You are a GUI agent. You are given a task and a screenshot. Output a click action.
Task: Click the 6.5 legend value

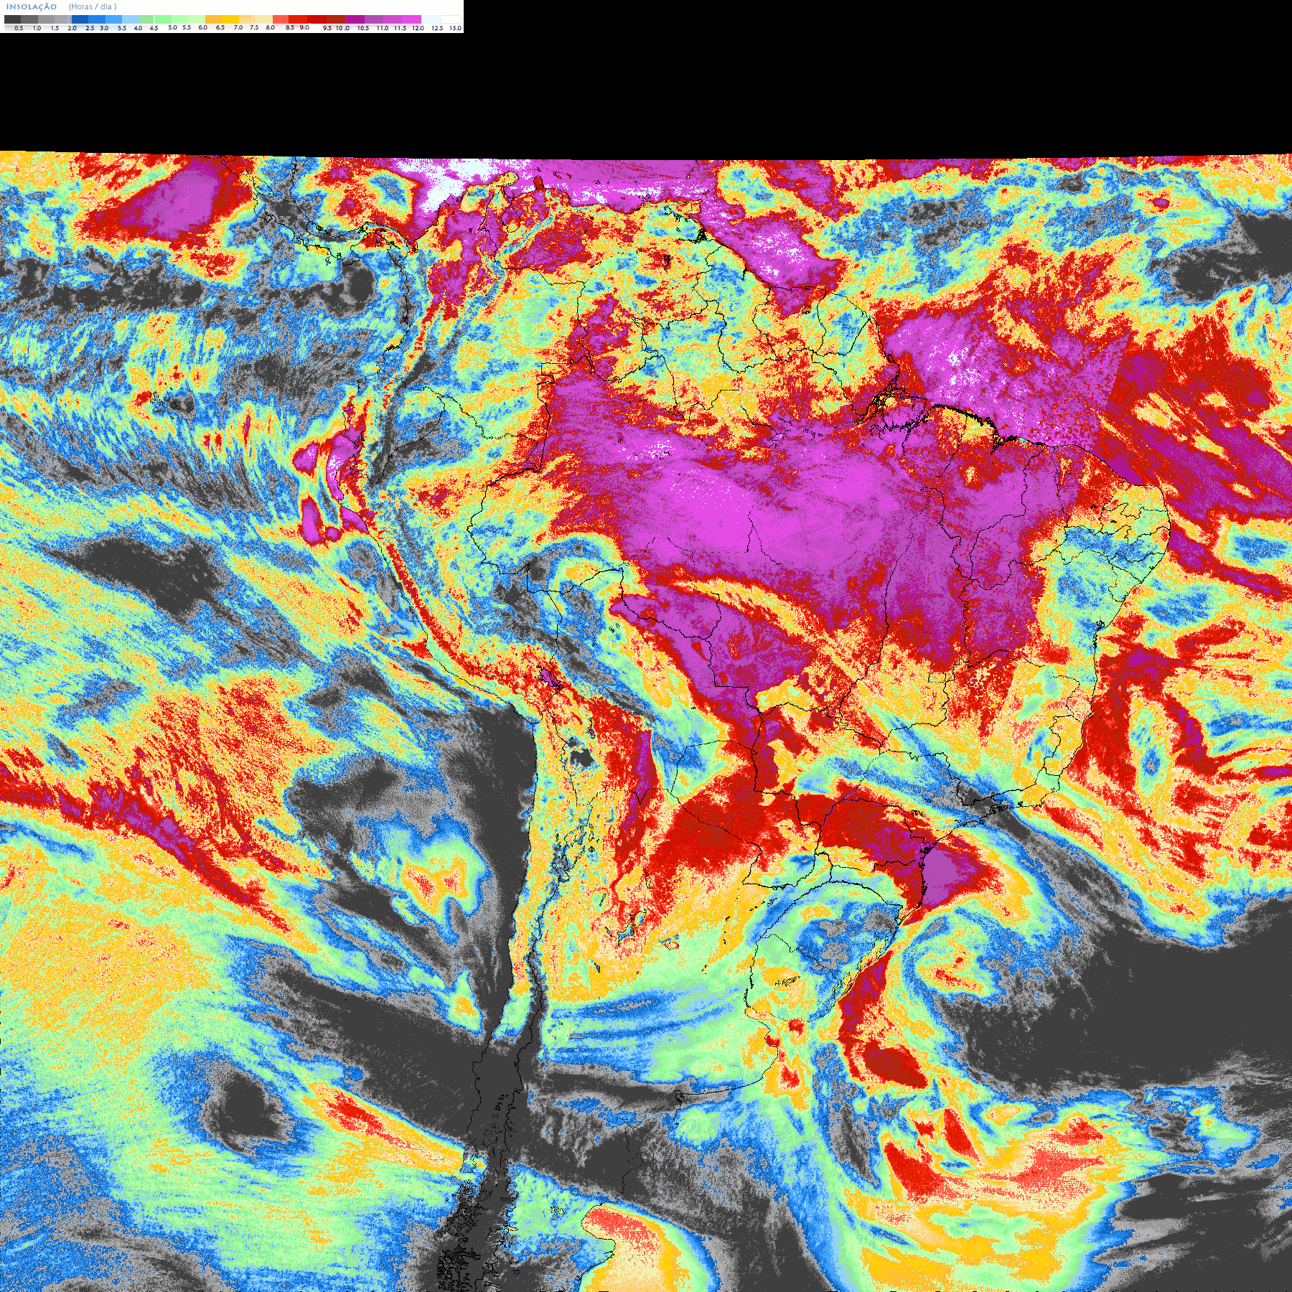click(x=220, y=27)
